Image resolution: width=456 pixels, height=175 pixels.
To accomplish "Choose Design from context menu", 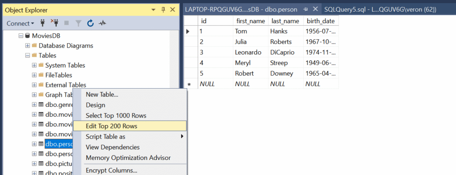I will click(130, 105).
